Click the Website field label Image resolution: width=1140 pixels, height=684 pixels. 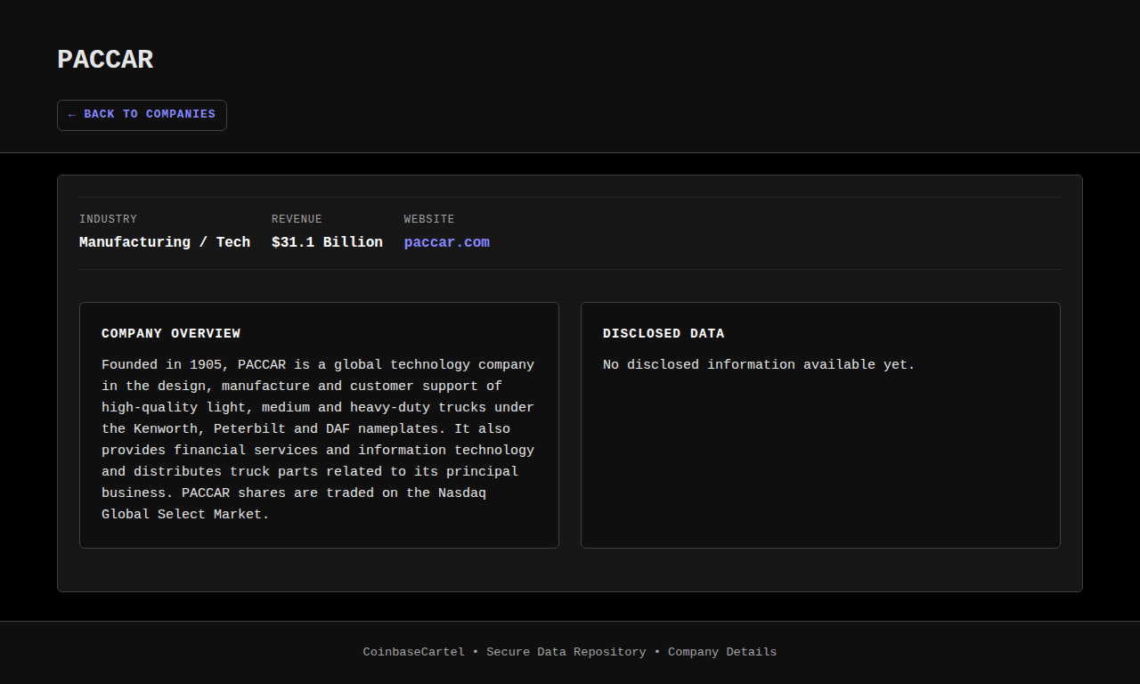click(428, 219)
